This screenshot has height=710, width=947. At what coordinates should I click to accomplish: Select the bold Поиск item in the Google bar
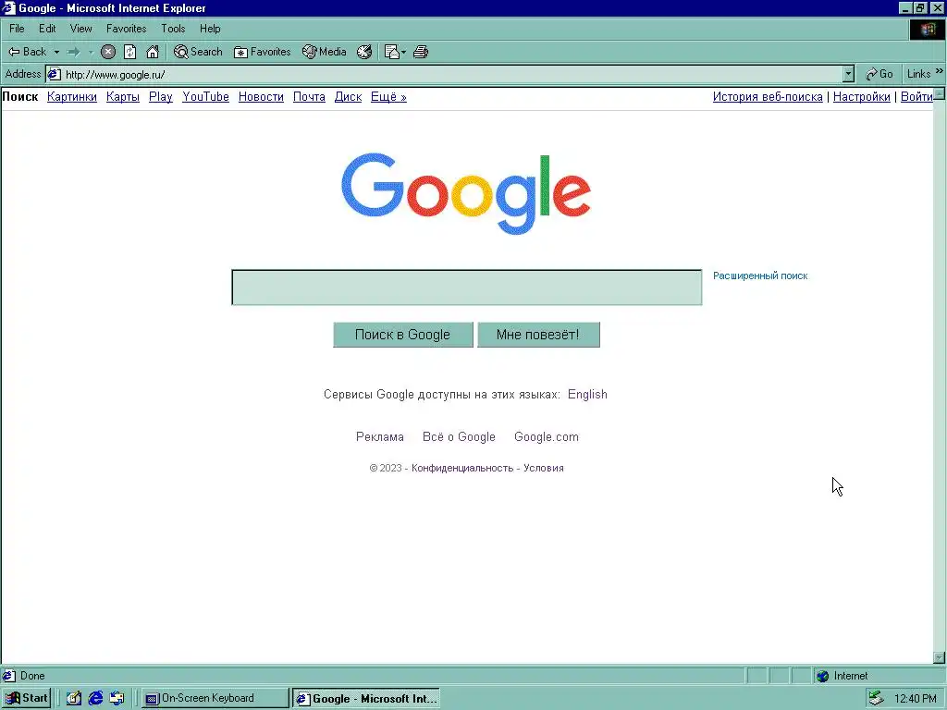tap(20, 96)
